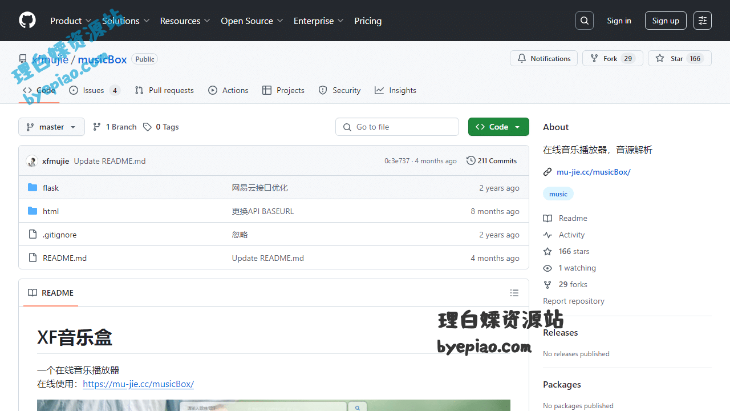This screenshot has width=730, height=411.
Task: Click the search magnifier icon in header
Action: tap(585, 21)
